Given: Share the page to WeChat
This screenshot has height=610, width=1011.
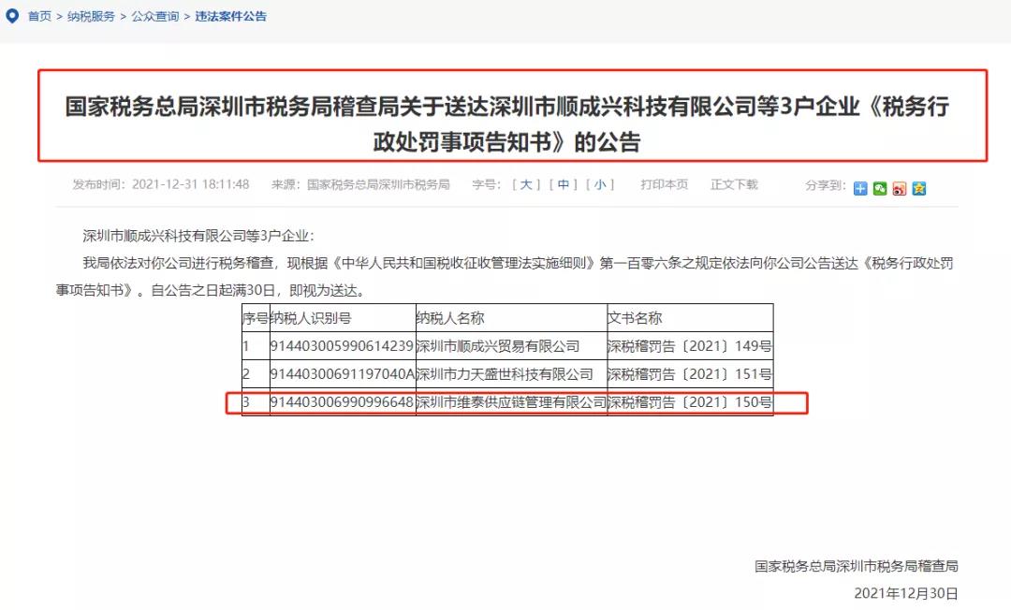Looking at the screenshot, I should click(880, 188).
